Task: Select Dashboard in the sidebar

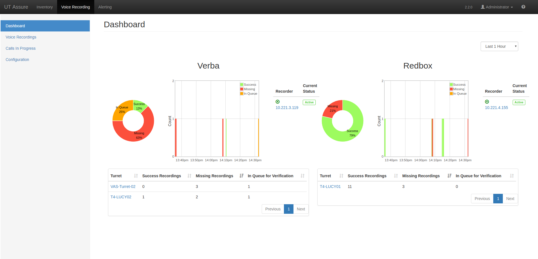Action: pos(45,26)
